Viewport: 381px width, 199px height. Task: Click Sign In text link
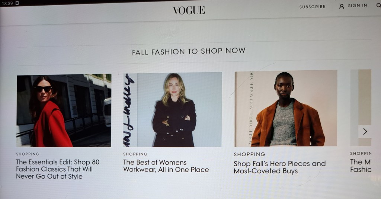coord(358,6)
